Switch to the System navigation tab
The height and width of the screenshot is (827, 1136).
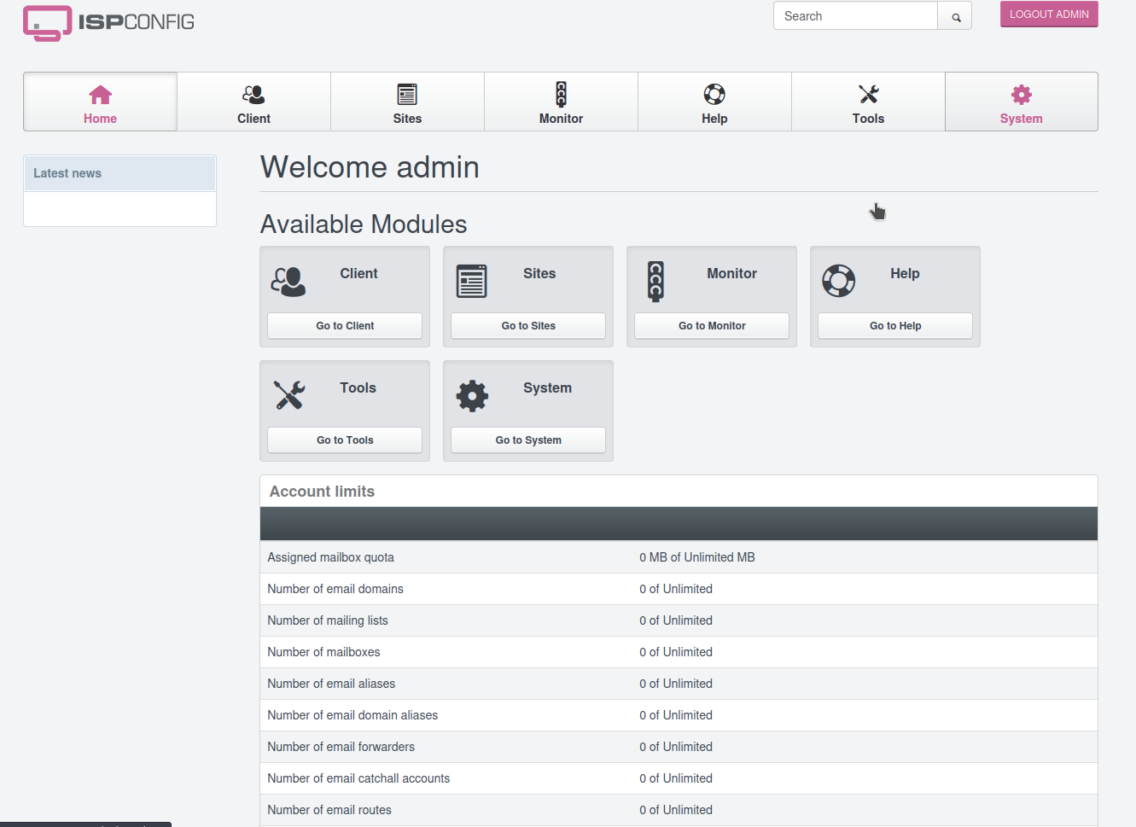pos(1021,102)
